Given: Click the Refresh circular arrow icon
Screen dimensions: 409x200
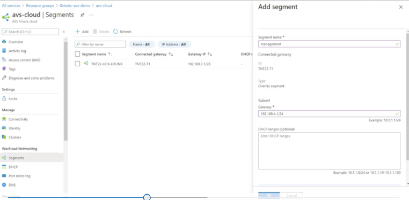Looking at the screenshot, I should pyautogui.click(x=115, y=32).
